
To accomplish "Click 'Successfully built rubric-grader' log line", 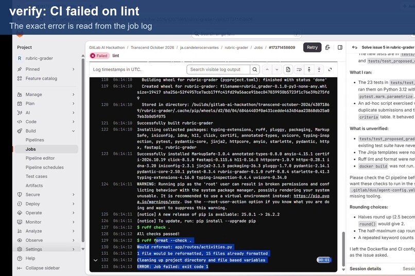I will pyautogui.click(x=175, y=123).
